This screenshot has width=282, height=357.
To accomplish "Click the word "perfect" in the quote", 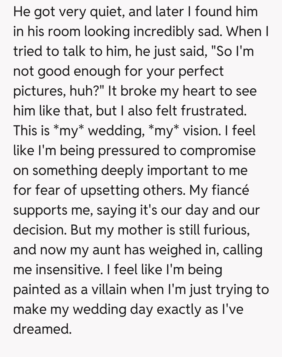I will (x=201, y=71).
